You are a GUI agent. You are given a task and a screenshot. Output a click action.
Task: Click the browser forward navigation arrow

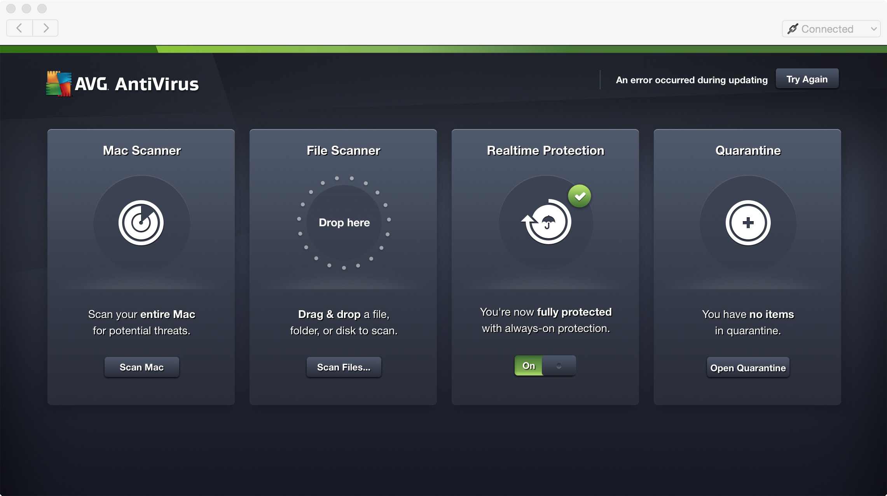tap(46, 29)
